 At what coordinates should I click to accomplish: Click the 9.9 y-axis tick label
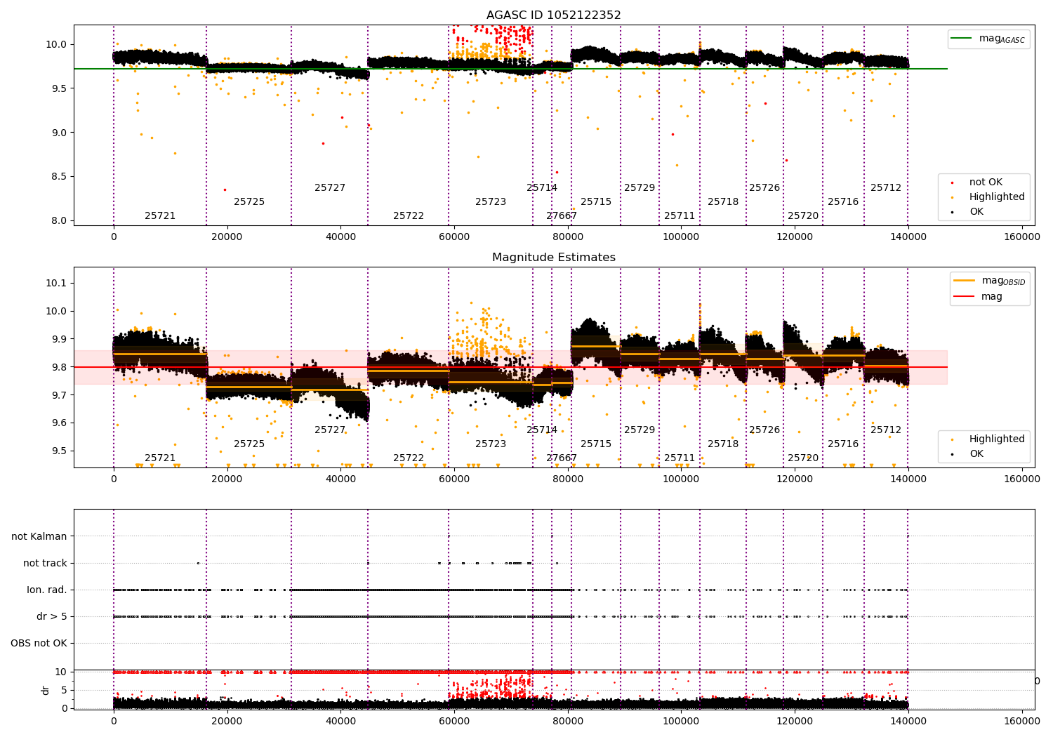(x=60, y=340)
